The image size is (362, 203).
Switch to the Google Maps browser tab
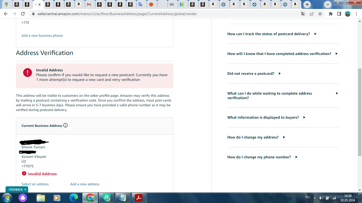pos(6,4)
